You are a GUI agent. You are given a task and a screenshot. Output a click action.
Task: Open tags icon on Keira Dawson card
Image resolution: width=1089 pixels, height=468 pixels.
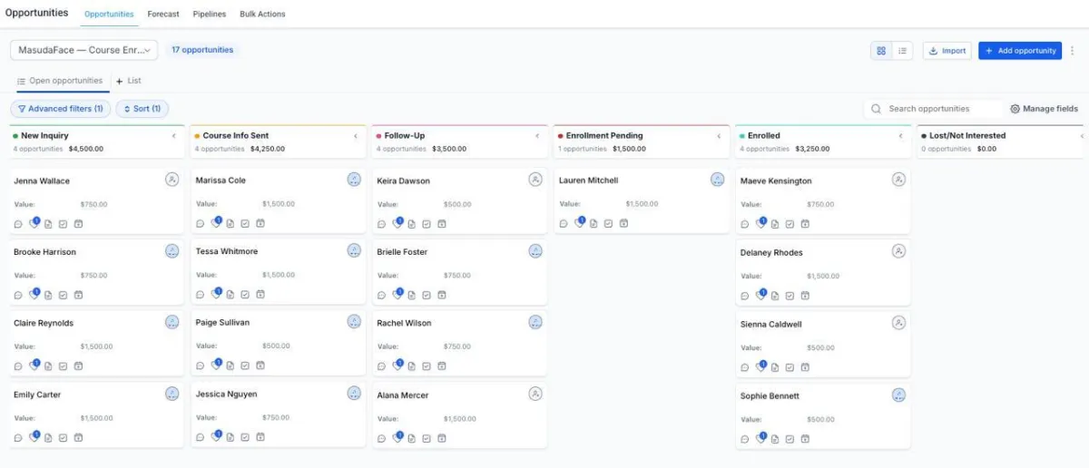[x=397, y=224]
